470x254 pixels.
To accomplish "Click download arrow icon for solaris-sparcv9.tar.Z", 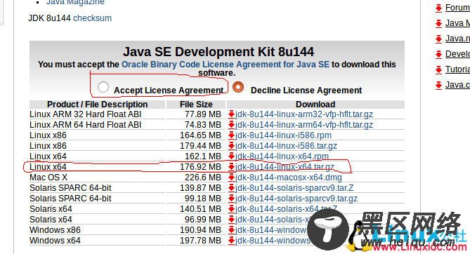I will click(x=231, y=188).
